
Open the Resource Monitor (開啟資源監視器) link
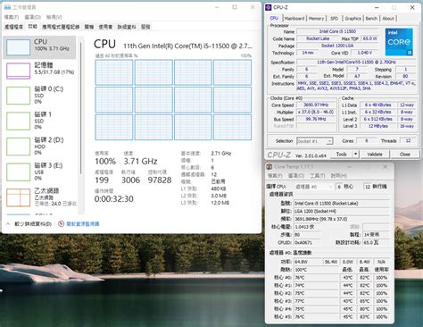pyautogui.click(x=83, y=223)
